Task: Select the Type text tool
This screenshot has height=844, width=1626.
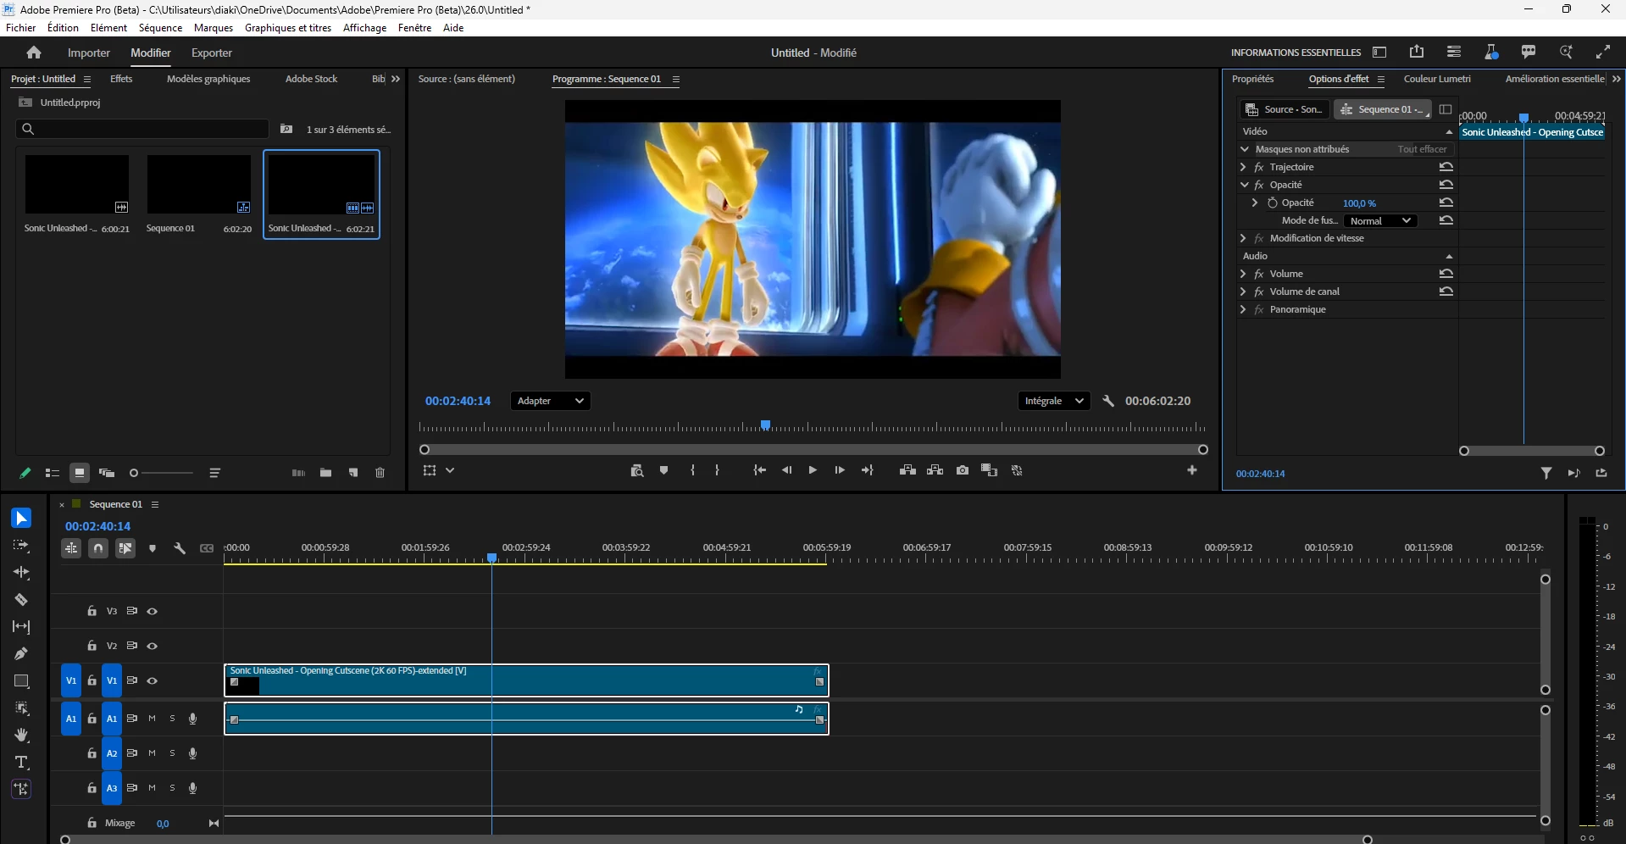Action: click(21, 762)
